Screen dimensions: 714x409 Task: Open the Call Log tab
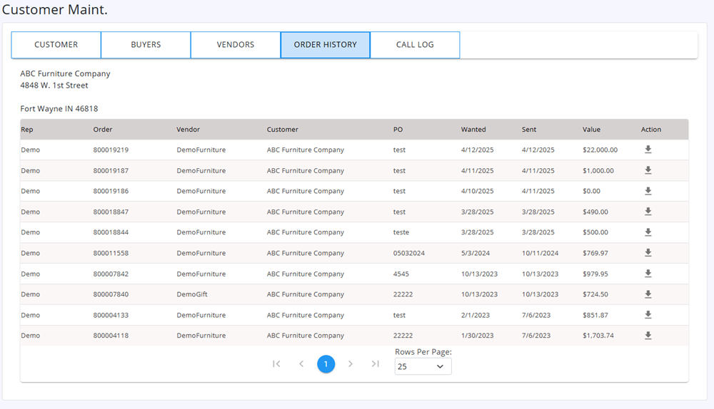pyautogui.click(x=415, y=45)
